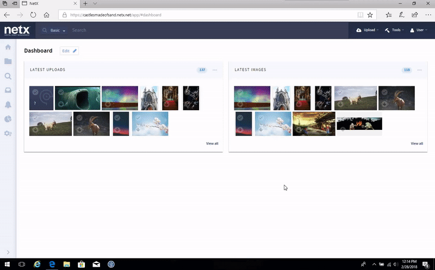Open Windows Store from the taskbar

(81, 264)
